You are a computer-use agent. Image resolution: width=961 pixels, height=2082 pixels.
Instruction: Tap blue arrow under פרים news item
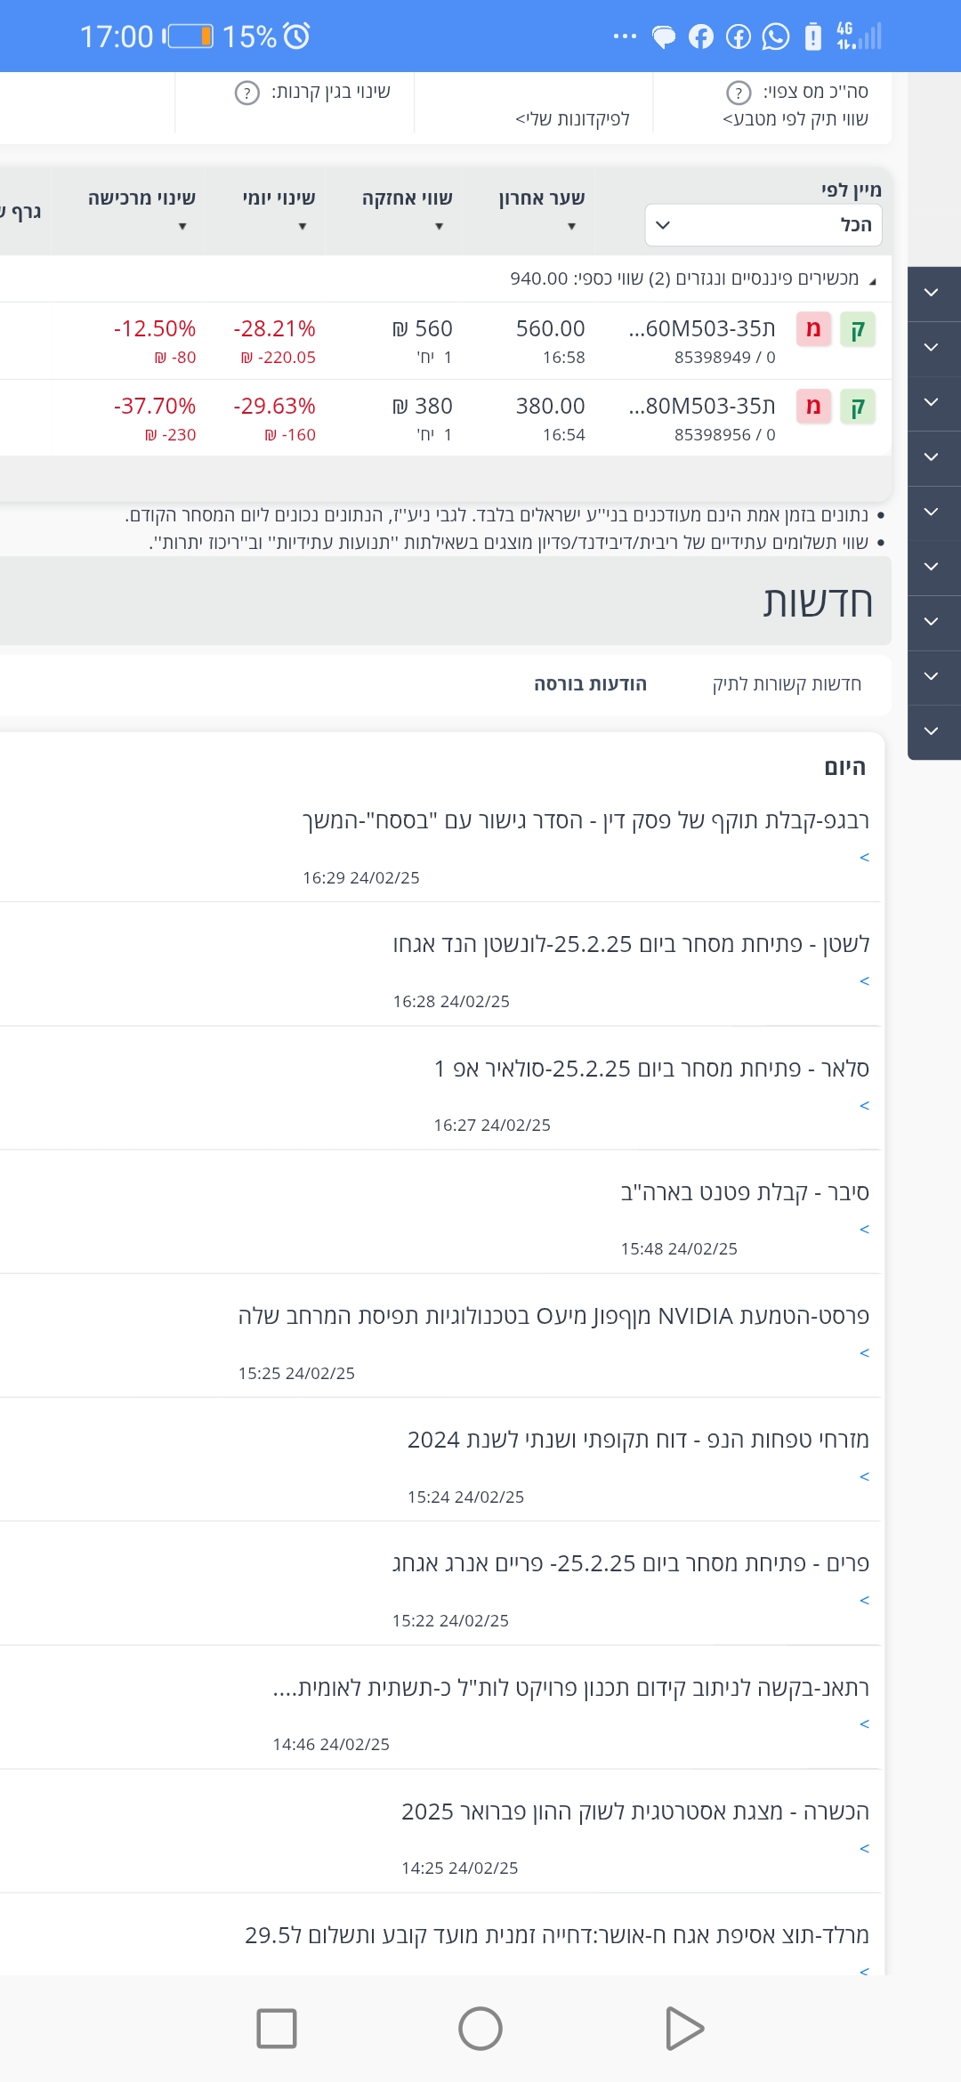click(864, 1601)
